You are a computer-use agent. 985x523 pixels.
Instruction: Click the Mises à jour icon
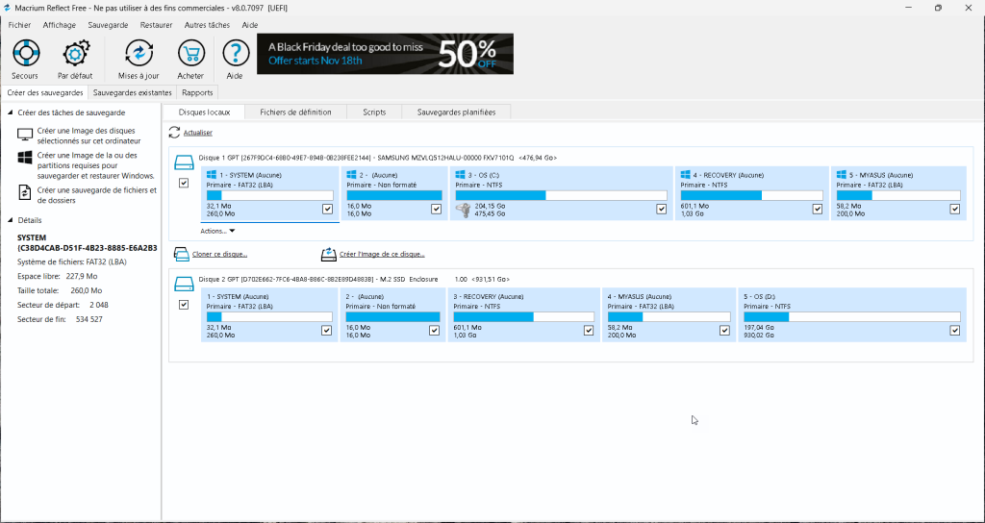tap(139, 54)
